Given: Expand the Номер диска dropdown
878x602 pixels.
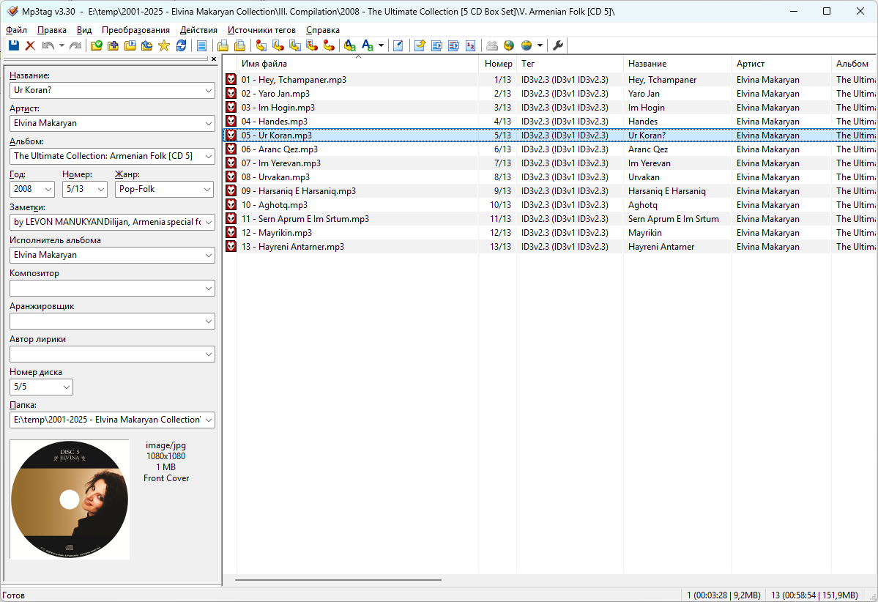Looking at the screenshot, I should (x=66, y=387).
